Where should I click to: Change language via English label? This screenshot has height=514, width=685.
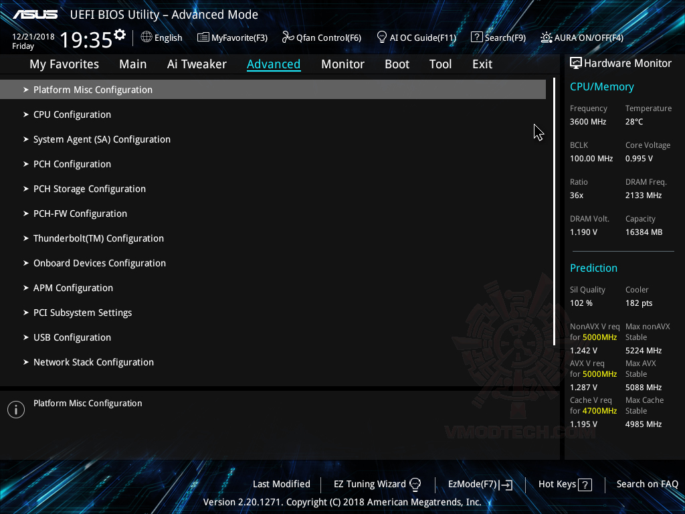coord(168,38)
